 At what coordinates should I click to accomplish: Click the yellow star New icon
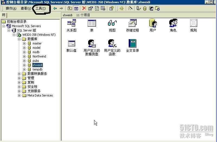(x=122, y=8)
